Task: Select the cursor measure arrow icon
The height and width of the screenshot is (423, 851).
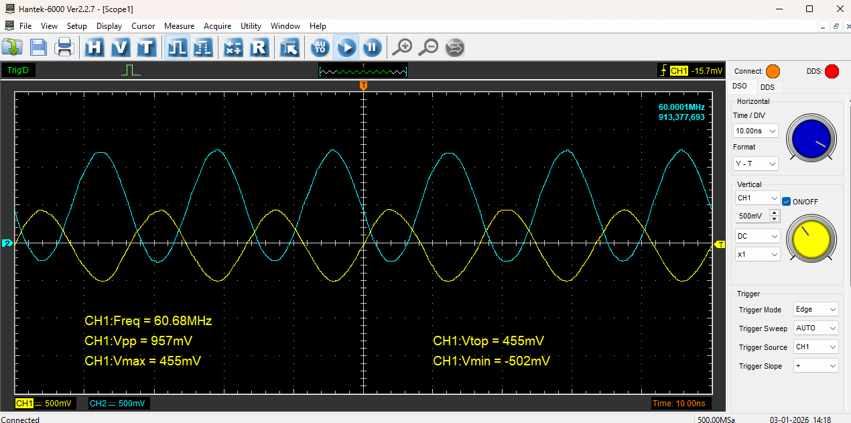Action: (289, 48)
